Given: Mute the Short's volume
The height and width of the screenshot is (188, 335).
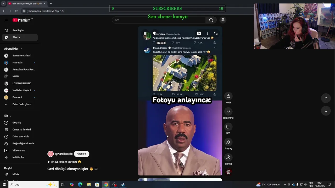Looking at the screenshot, I should [x=155, y=33].
